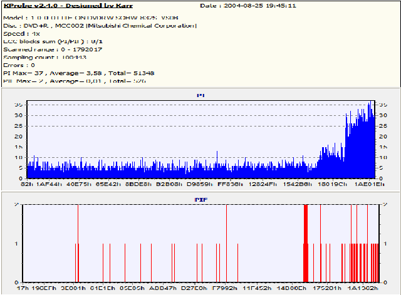Select the '14B00Eh' x-axis label
The image size is (401, 295).
pyautogui.click(x=291, y=288)
